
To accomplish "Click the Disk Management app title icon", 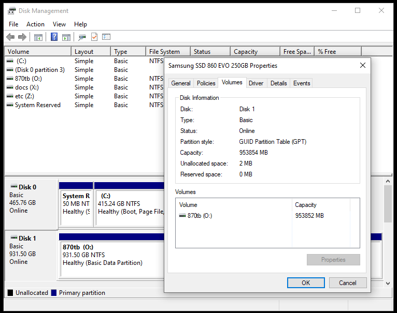I will click(11, 11).
